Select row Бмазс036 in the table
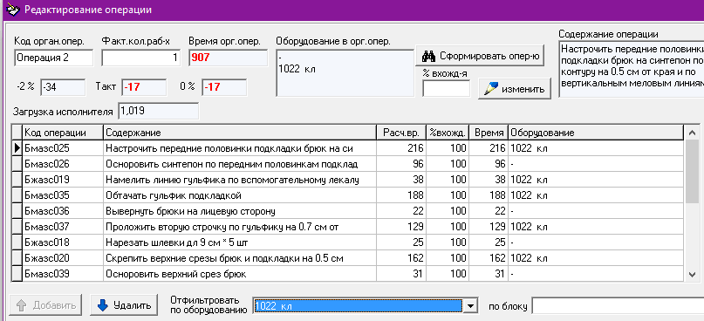The width and height of the screenshot is (704, 321). 347,211
